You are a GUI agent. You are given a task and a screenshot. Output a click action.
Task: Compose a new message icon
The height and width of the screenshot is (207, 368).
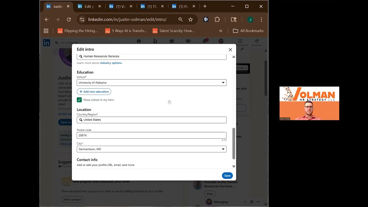[x=252, y=202]
